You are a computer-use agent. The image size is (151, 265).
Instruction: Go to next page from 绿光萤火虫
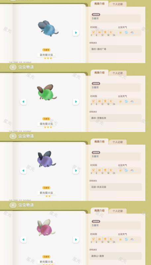[x=76, y=101]
